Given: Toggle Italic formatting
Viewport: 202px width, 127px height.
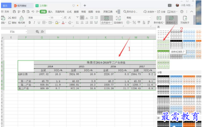Looking at the screenshot, I should (34, 23).
